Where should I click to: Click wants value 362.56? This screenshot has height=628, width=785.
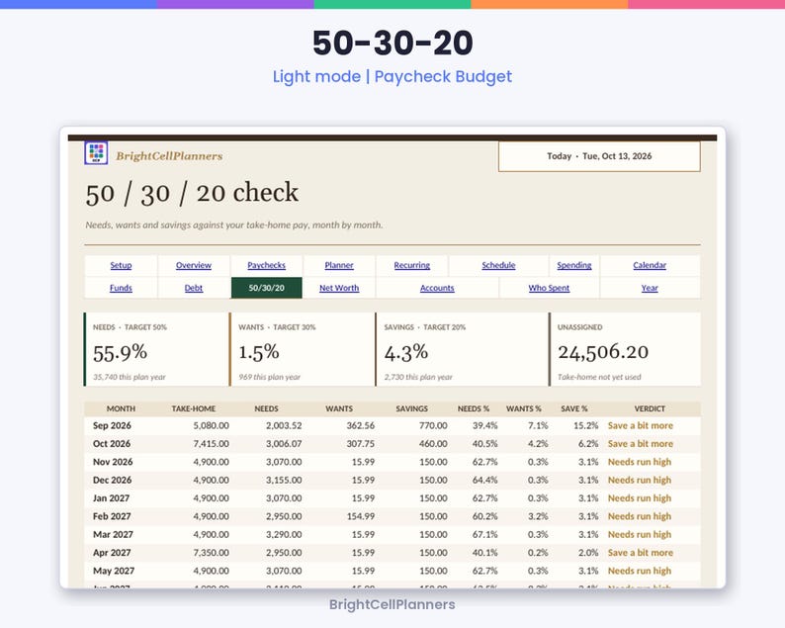(x=361, y=425)
